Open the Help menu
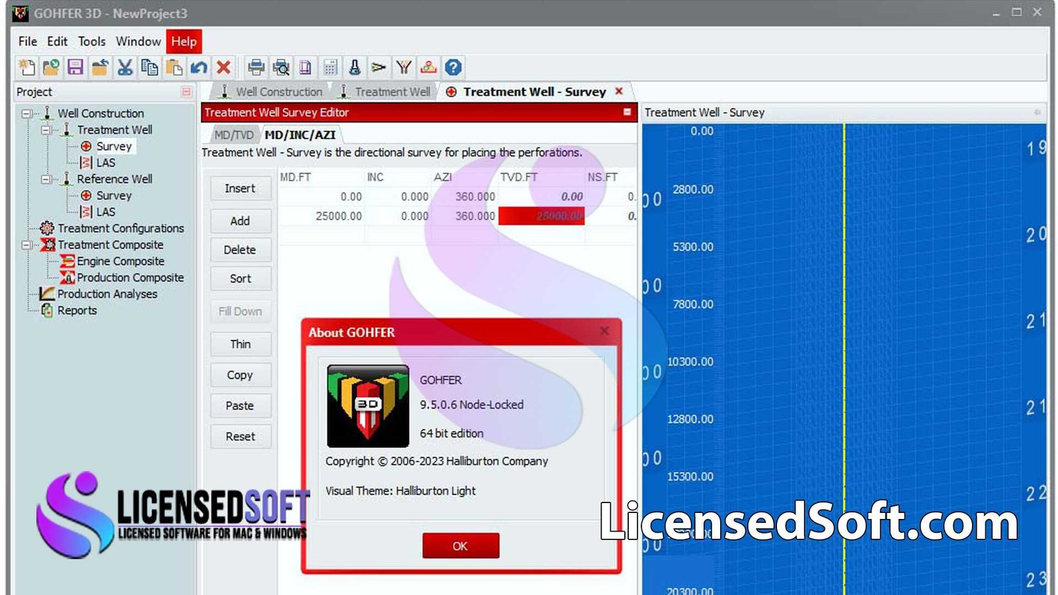The image size is (1058, 595). [x=184, y=42]
